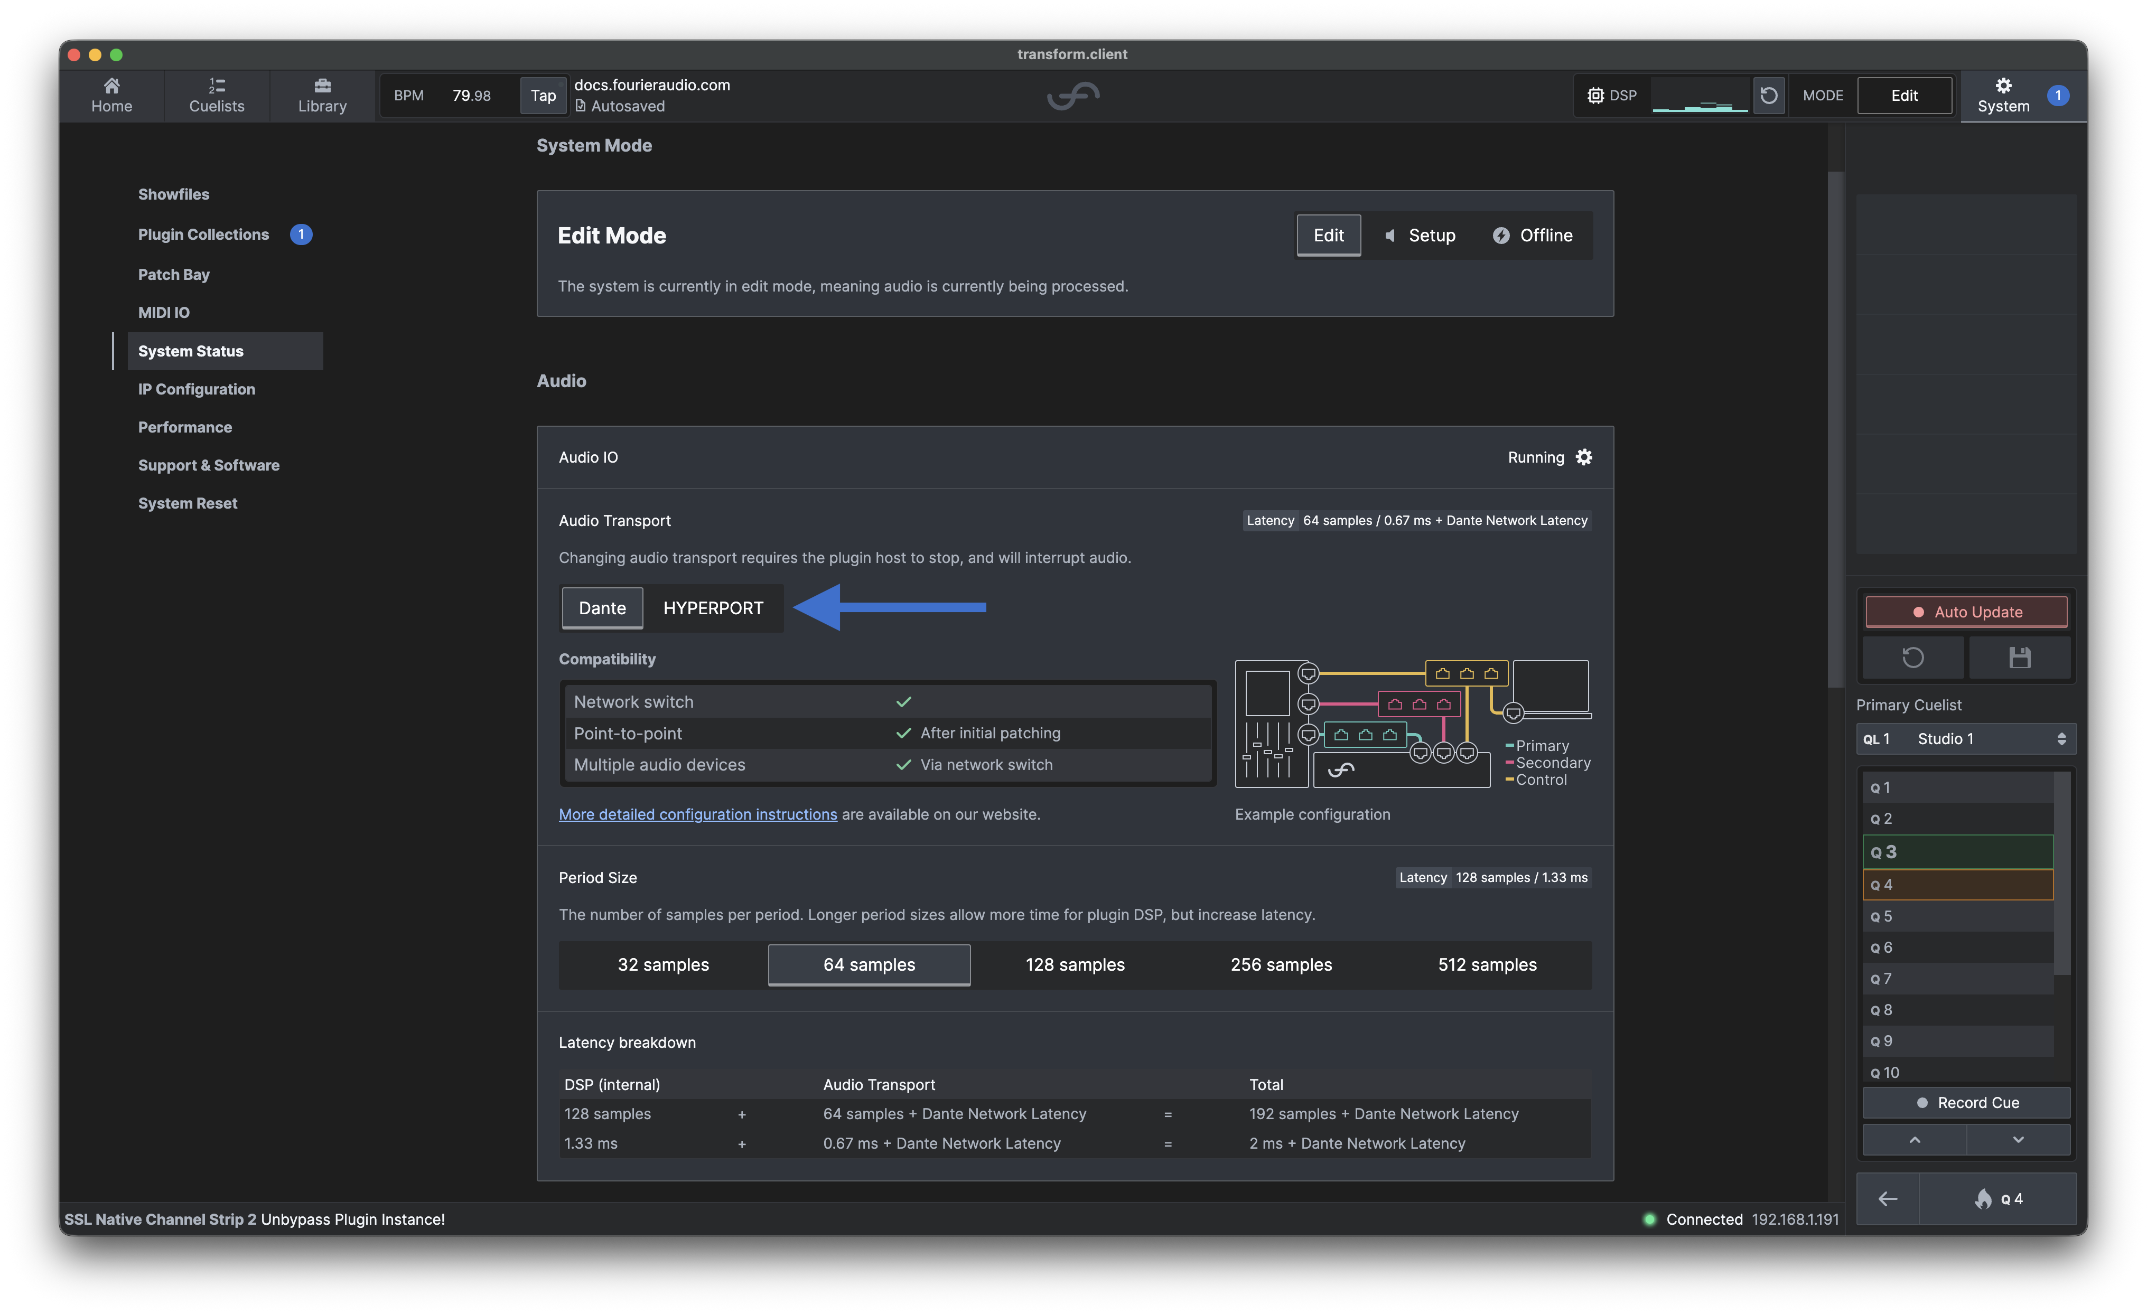Click the refresh icon beside DSP meter

click(x=1768, y=95)
